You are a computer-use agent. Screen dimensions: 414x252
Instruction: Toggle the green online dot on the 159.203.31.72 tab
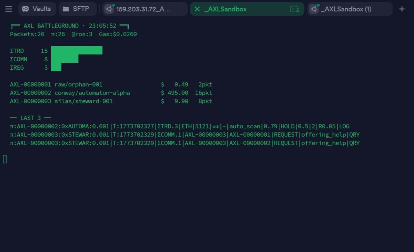coord(113,6)
